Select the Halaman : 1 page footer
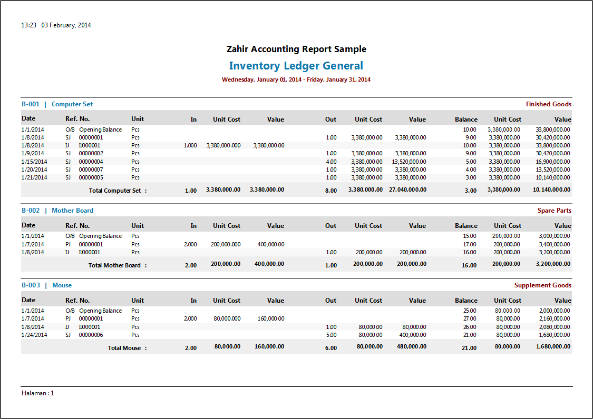This screenshot has height=419, width=593. tap(38, 393)
